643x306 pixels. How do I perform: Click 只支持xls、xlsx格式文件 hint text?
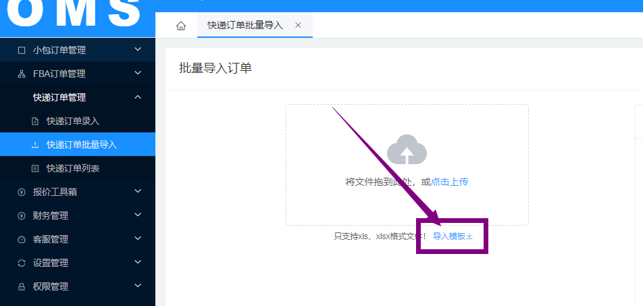pyautogui.click(x=380, y=236)
